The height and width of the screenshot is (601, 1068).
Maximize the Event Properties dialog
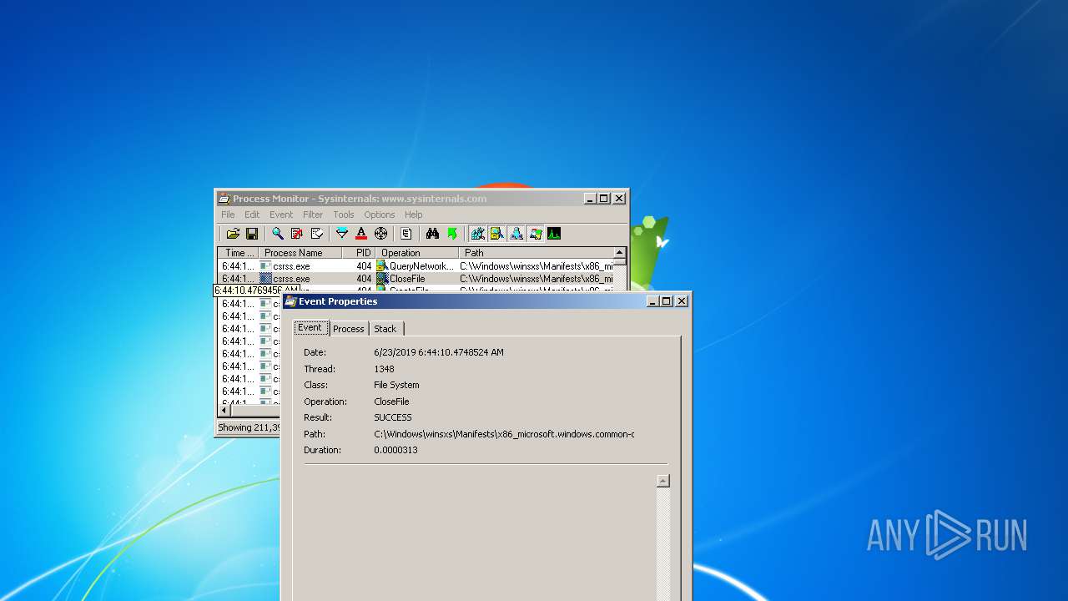click(x=667, y=301)
